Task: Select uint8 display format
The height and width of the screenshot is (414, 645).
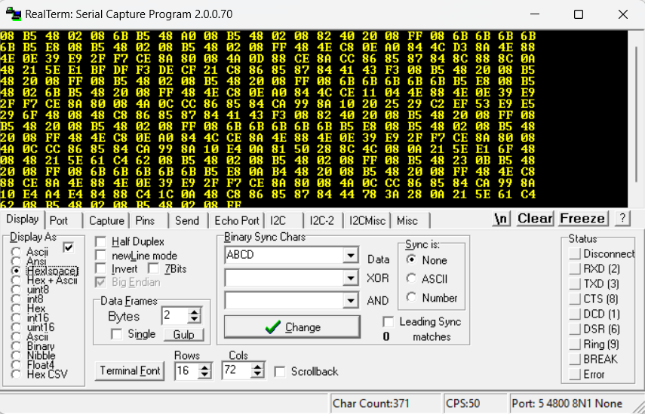Action: (17, 290)
